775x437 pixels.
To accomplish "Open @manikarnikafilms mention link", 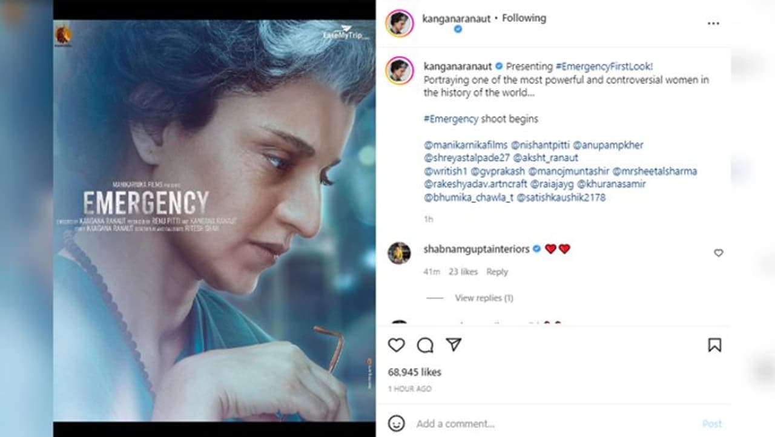I will (x=465, y=145).
